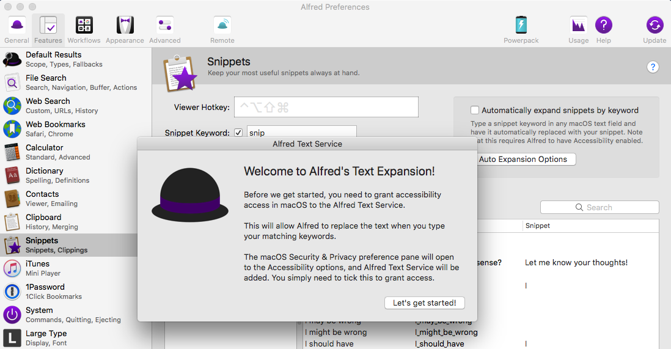The width and height of the screenshot is (671, 349).
Task: Select File Search in the sidebar
Action: click(76, 83)
